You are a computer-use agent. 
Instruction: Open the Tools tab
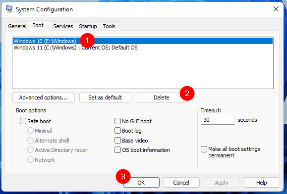tap(109, 26)
